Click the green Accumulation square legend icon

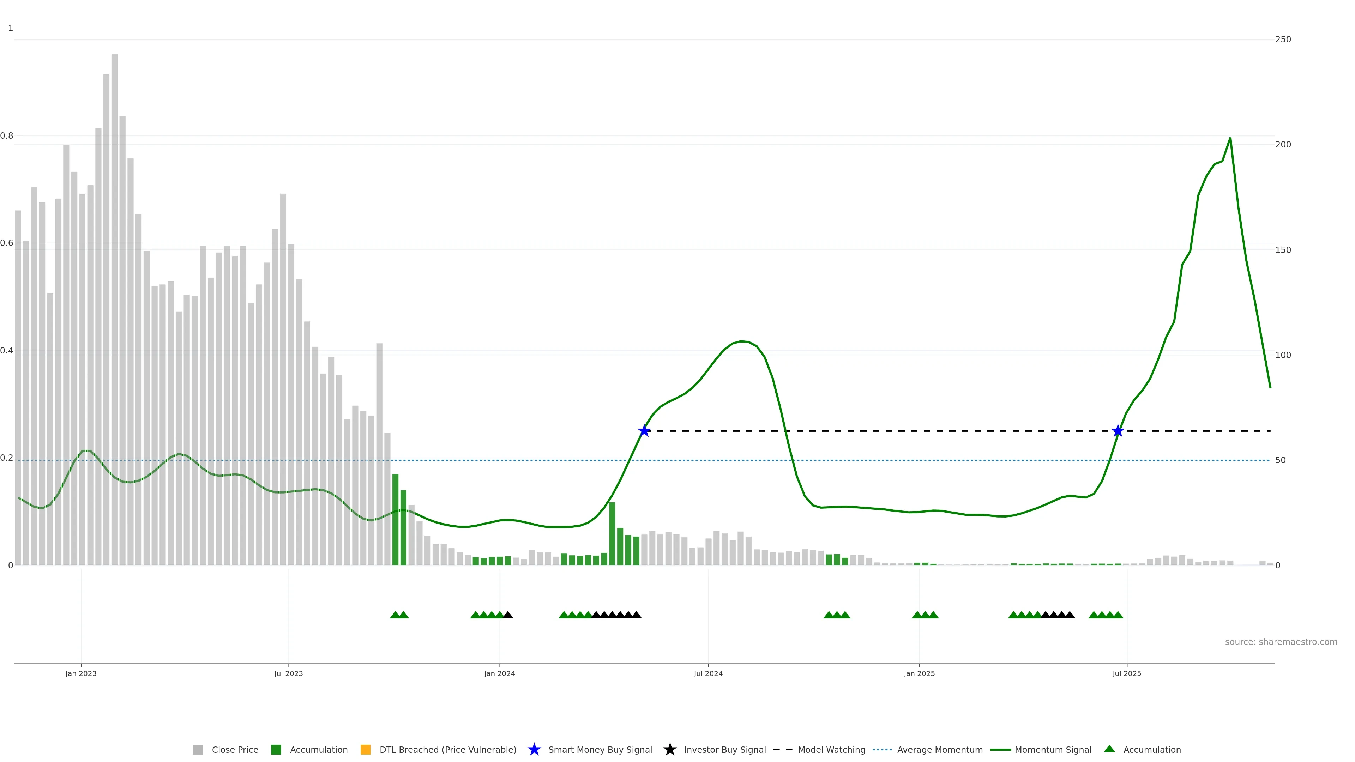(276, 749)
